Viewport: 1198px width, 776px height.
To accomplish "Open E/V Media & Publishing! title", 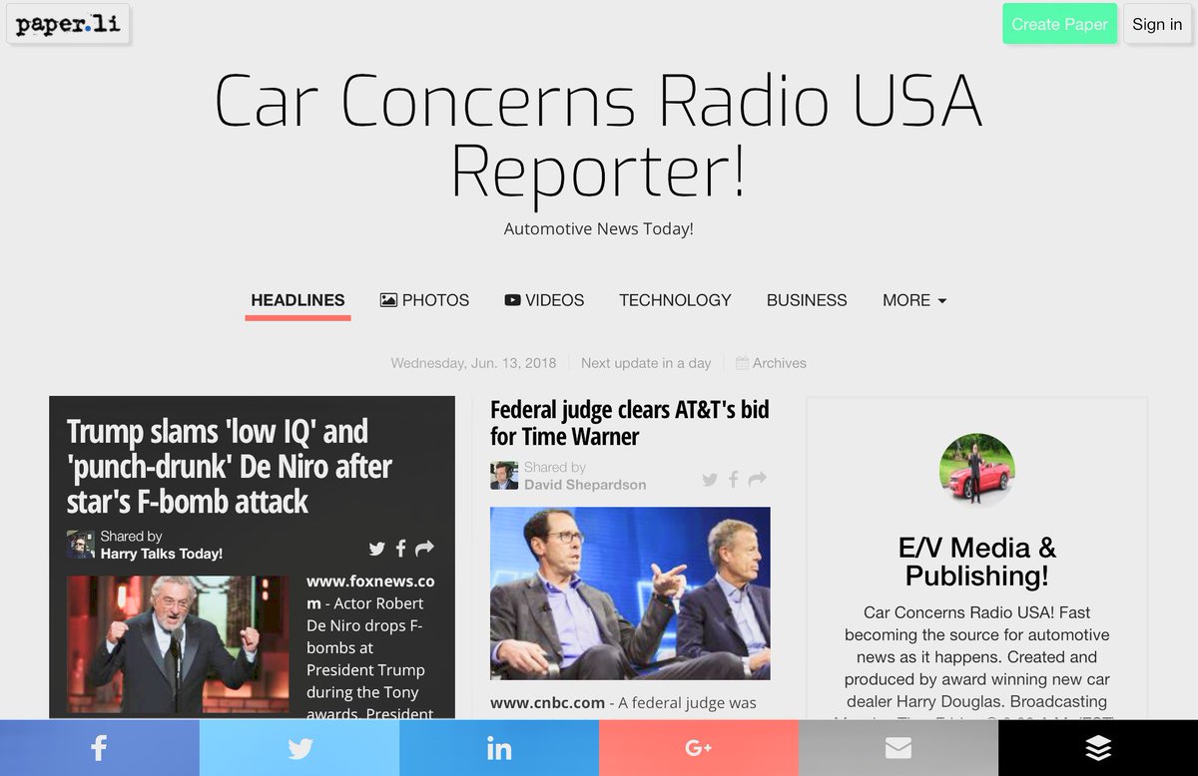I will (x=977, y=562).
